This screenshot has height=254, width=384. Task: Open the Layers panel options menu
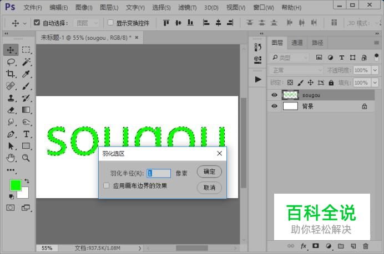[377, 43]
